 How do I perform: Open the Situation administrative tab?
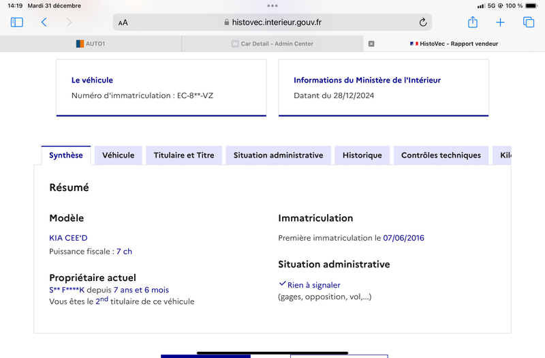click(x=278, y=155)
